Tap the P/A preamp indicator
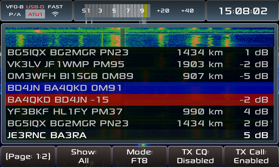Screen dimensions: 279x167 click(15, 14)
